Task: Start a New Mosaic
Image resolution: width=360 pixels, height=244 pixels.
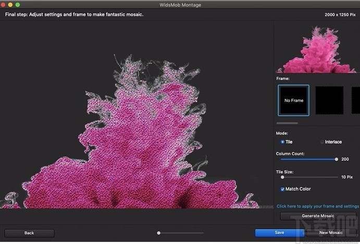Action: [330, 233]
